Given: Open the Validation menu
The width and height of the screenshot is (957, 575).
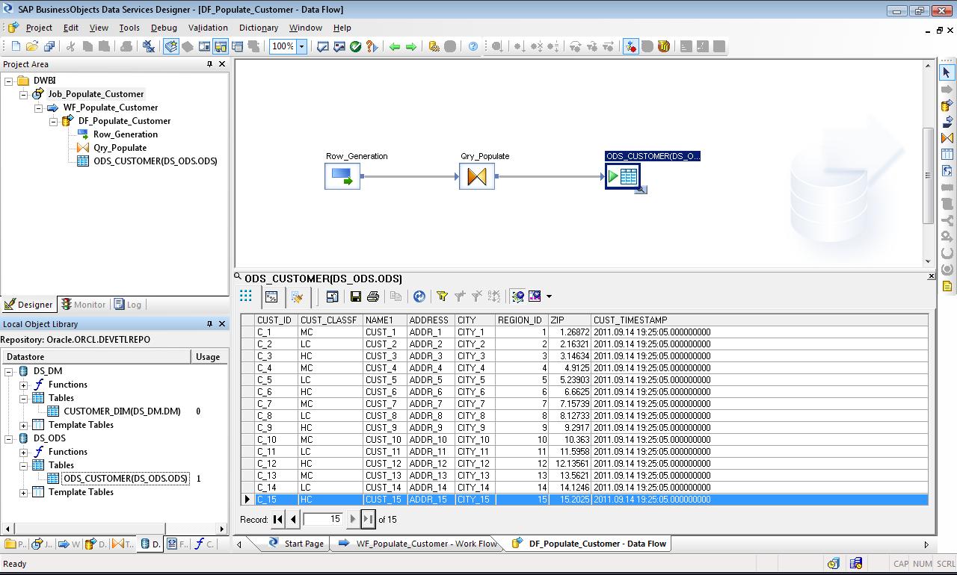Looking at the screenshot, I should point(208,28).
